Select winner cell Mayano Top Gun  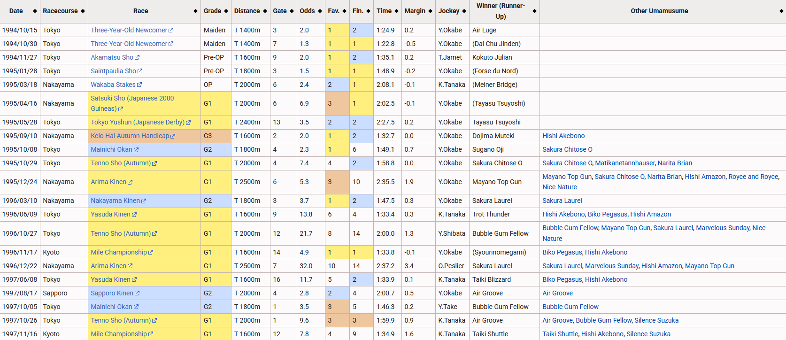tap(505, 182)
